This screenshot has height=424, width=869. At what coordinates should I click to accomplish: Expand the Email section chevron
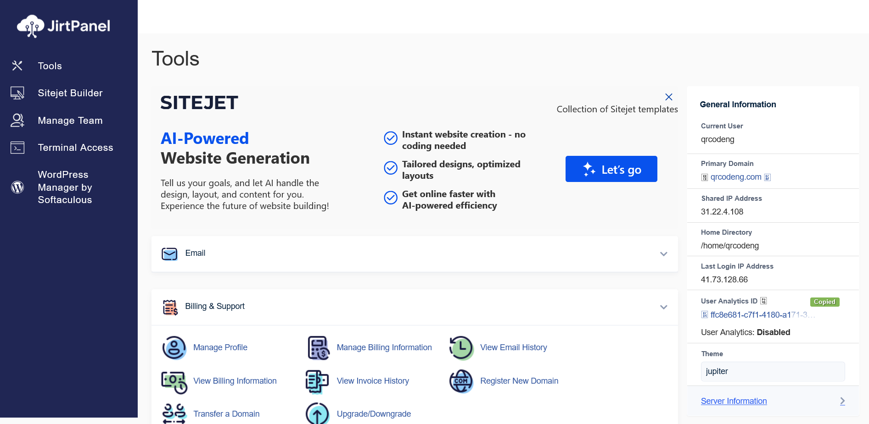pos(663,254)
